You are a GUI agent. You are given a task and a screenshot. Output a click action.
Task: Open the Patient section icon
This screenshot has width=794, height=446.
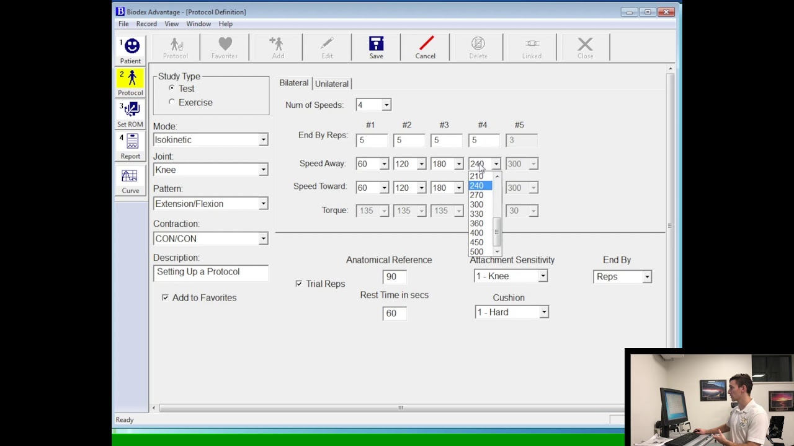tap(130, 51)
